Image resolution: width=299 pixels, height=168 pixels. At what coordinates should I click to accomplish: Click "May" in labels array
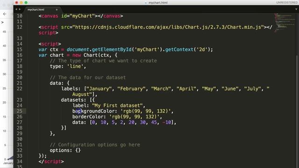pos(209,89)
